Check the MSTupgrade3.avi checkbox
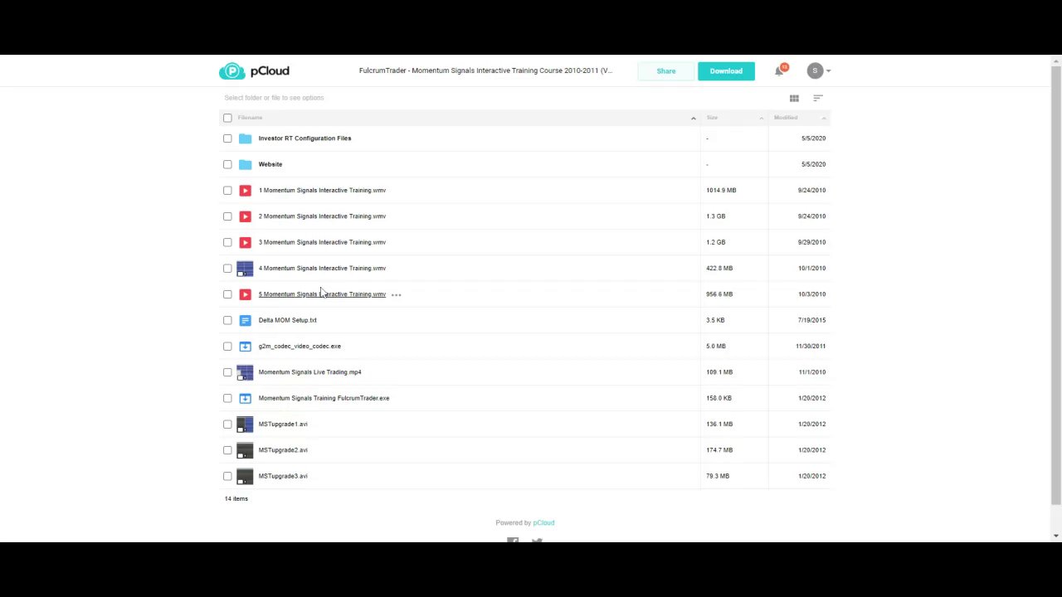Image resolution: width=1062 pixels, height=597 pixels. point(227,476)
